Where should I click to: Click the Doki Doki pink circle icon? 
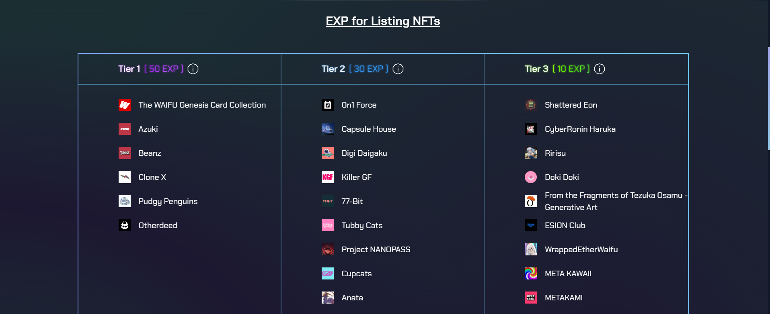pos(531,177)
